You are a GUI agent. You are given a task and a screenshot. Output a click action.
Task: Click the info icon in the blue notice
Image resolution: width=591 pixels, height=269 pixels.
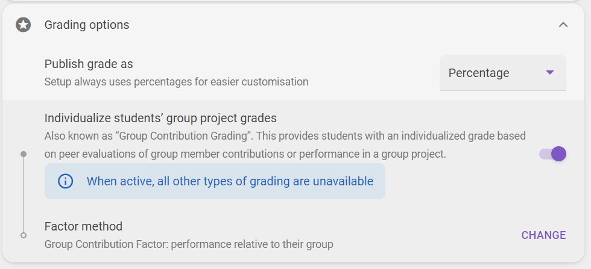pyautogui.click(x=65, y=181)
